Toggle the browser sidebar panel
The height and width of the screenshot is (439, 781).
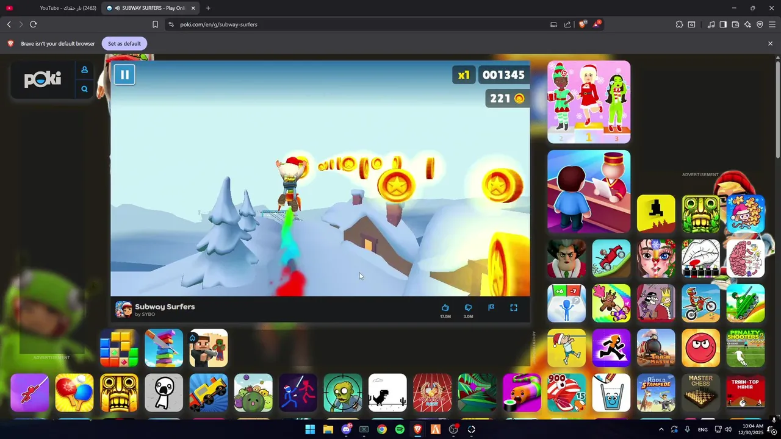pos(723,24)
